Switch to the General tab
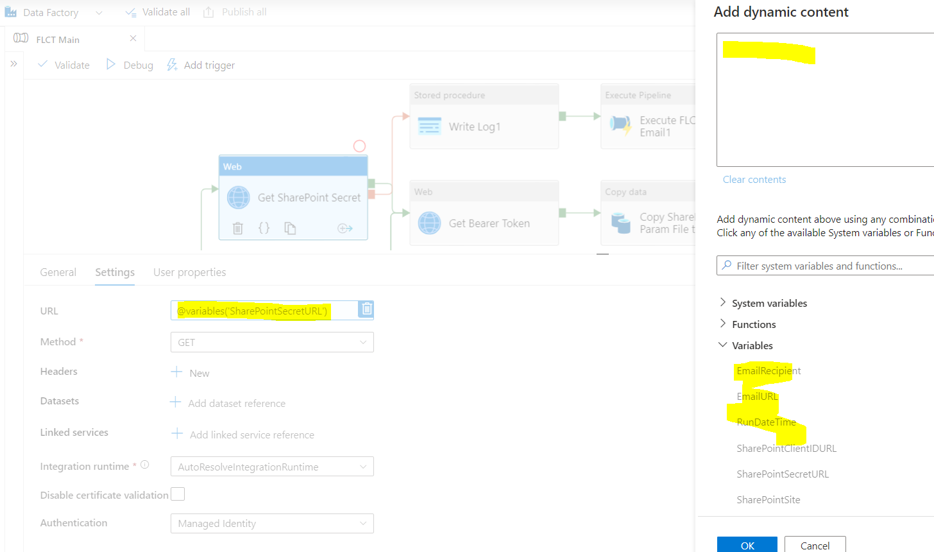934x552 pixels. pyautogui.click(x=58, y=272)
